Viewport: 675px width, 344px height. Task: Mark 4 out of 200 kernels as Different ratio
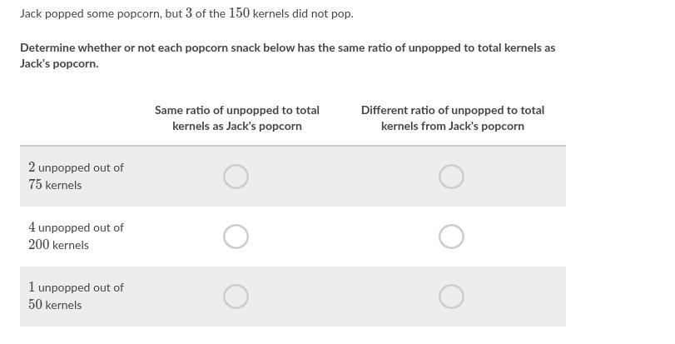click(451, 237)
